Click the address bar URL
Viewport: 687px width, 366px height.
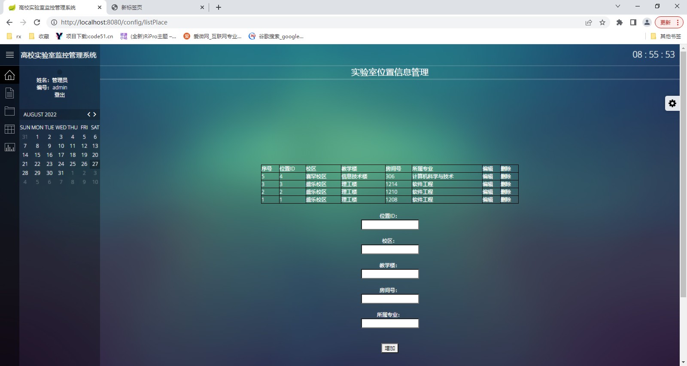click(x=114, y=22)
